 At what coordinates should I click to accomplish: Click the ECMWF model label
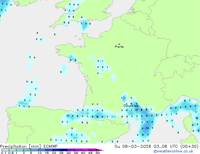(x=51, y=146)
